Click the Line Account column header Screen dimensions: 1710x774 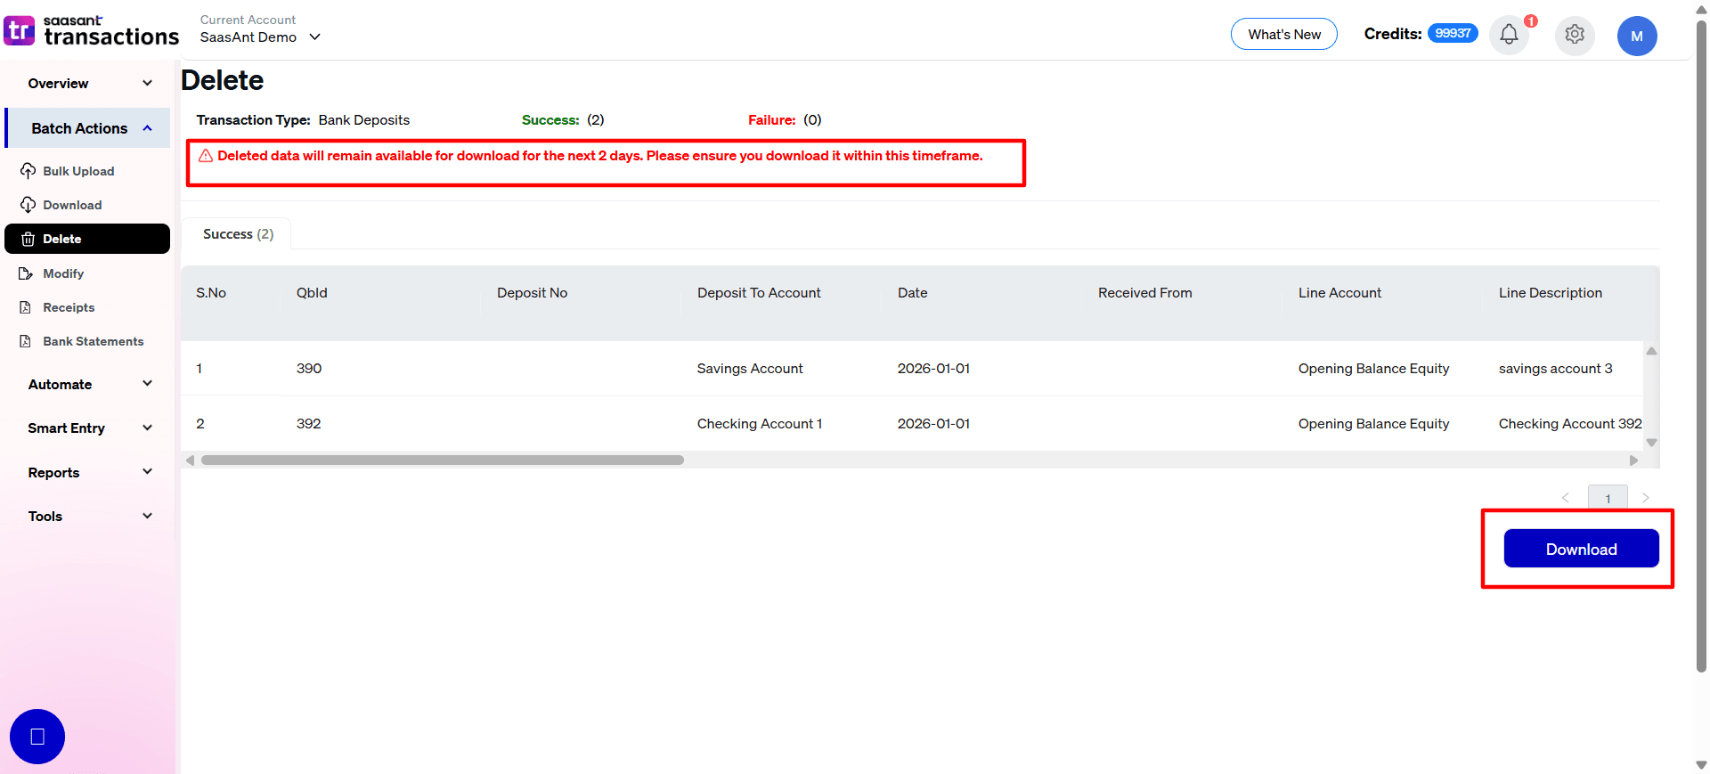pos(1339,293)
